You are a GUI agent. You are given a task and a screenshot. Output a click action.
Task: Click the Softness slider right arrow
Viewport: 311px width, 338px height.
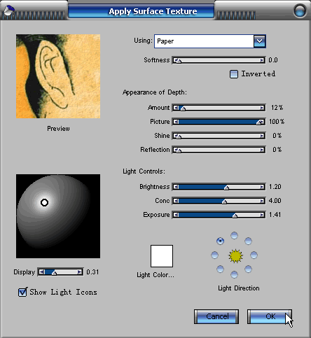pyautogui.click(x=262, y=60)
